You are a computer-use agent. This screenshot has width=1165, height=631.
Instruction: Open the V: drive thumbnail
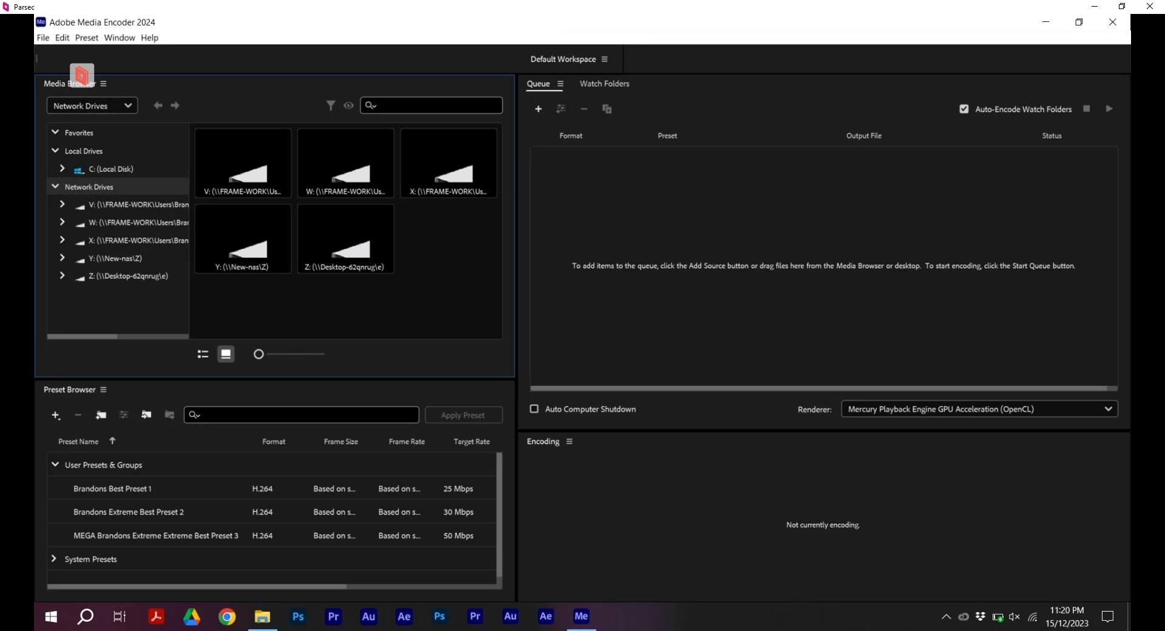(x=243, y=163)
